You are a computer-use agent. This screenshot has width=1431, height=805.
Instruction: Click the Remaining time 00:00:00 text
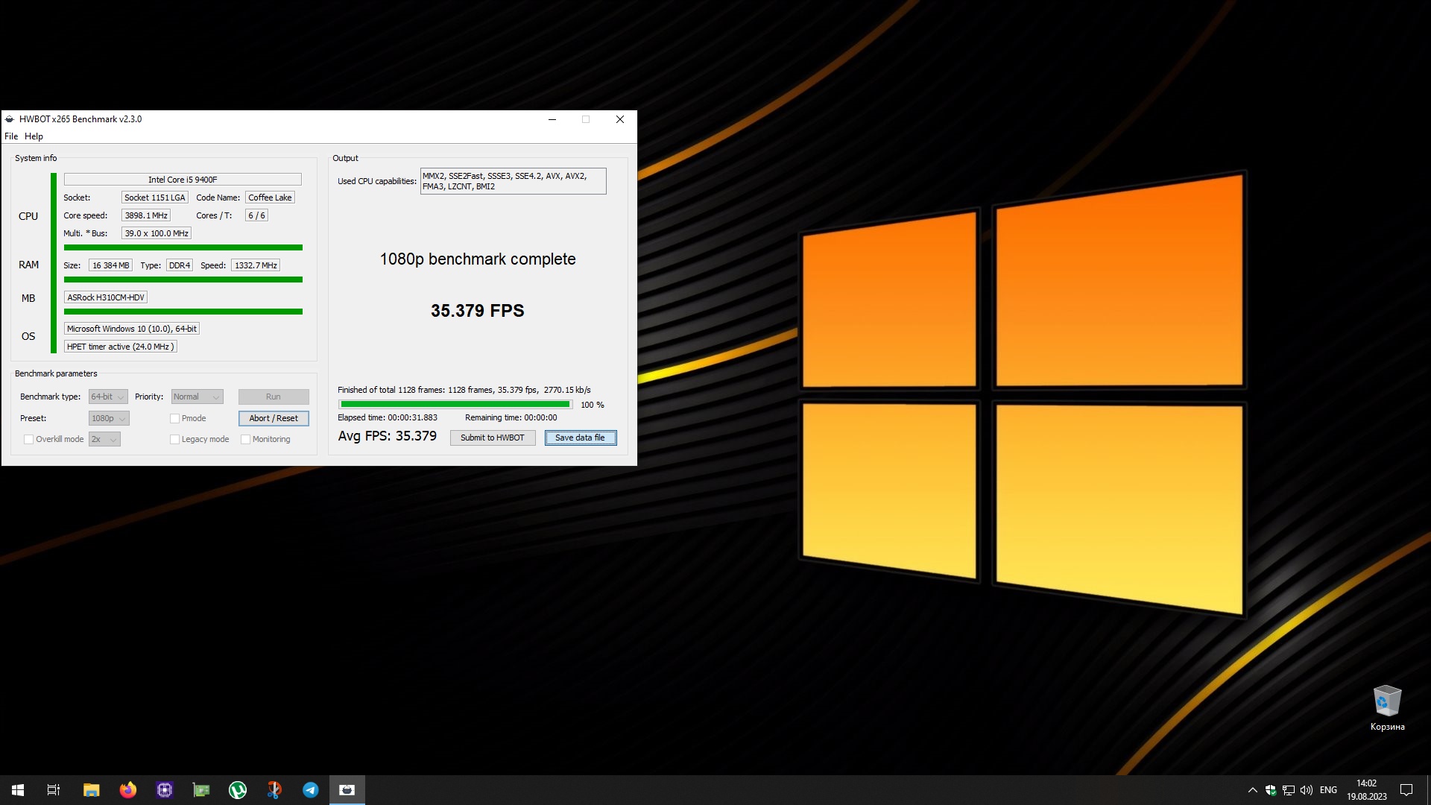coord(511,418)
